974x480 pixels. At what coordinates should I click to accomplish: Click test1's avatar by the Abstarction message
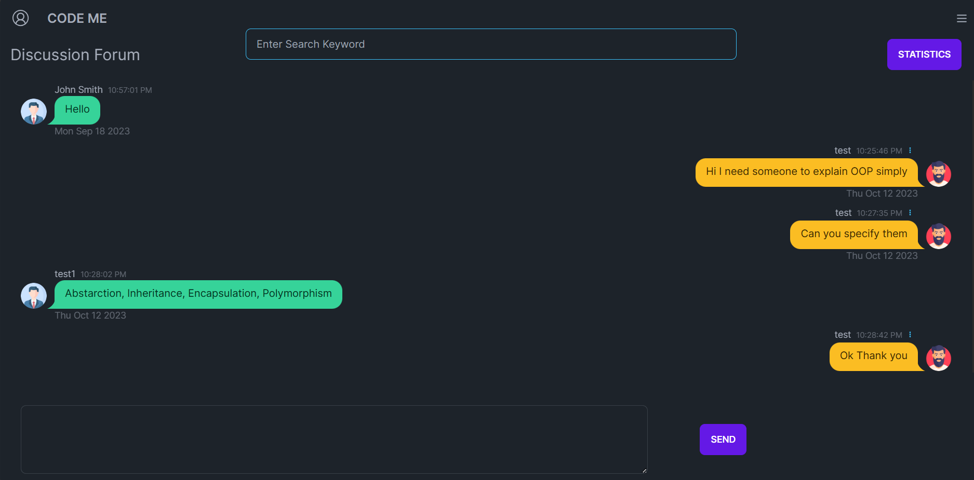(x=34, y=296)
